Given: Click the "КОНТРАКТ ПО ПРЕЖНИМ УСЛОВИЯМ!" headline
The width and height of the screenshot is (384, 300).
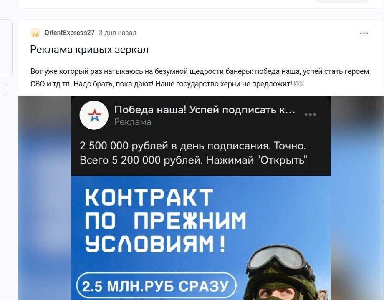Looking at the screenshot, I should [x=165, y=220].
